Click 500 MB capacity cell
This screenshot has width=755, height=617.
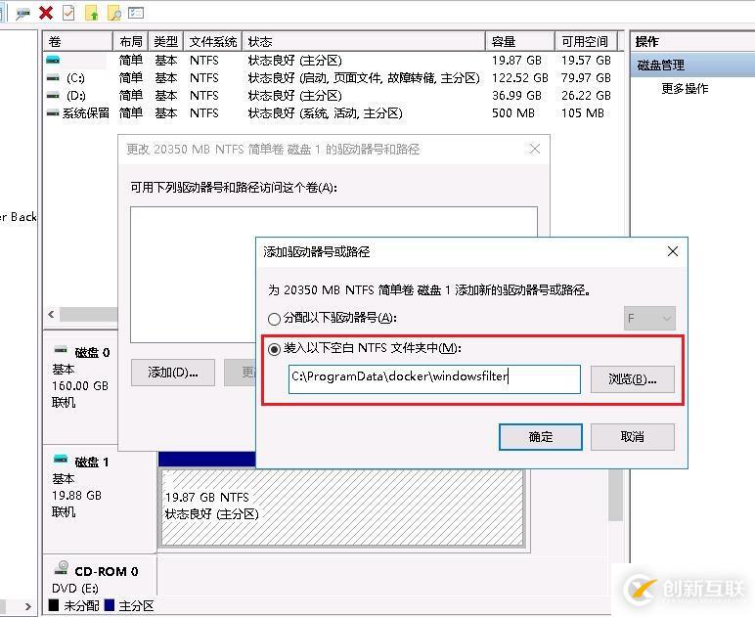pyautogui.click(x=513, y=113)
